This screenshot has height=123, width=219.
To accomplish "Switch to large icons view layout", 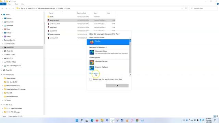I will coord(217,116).
